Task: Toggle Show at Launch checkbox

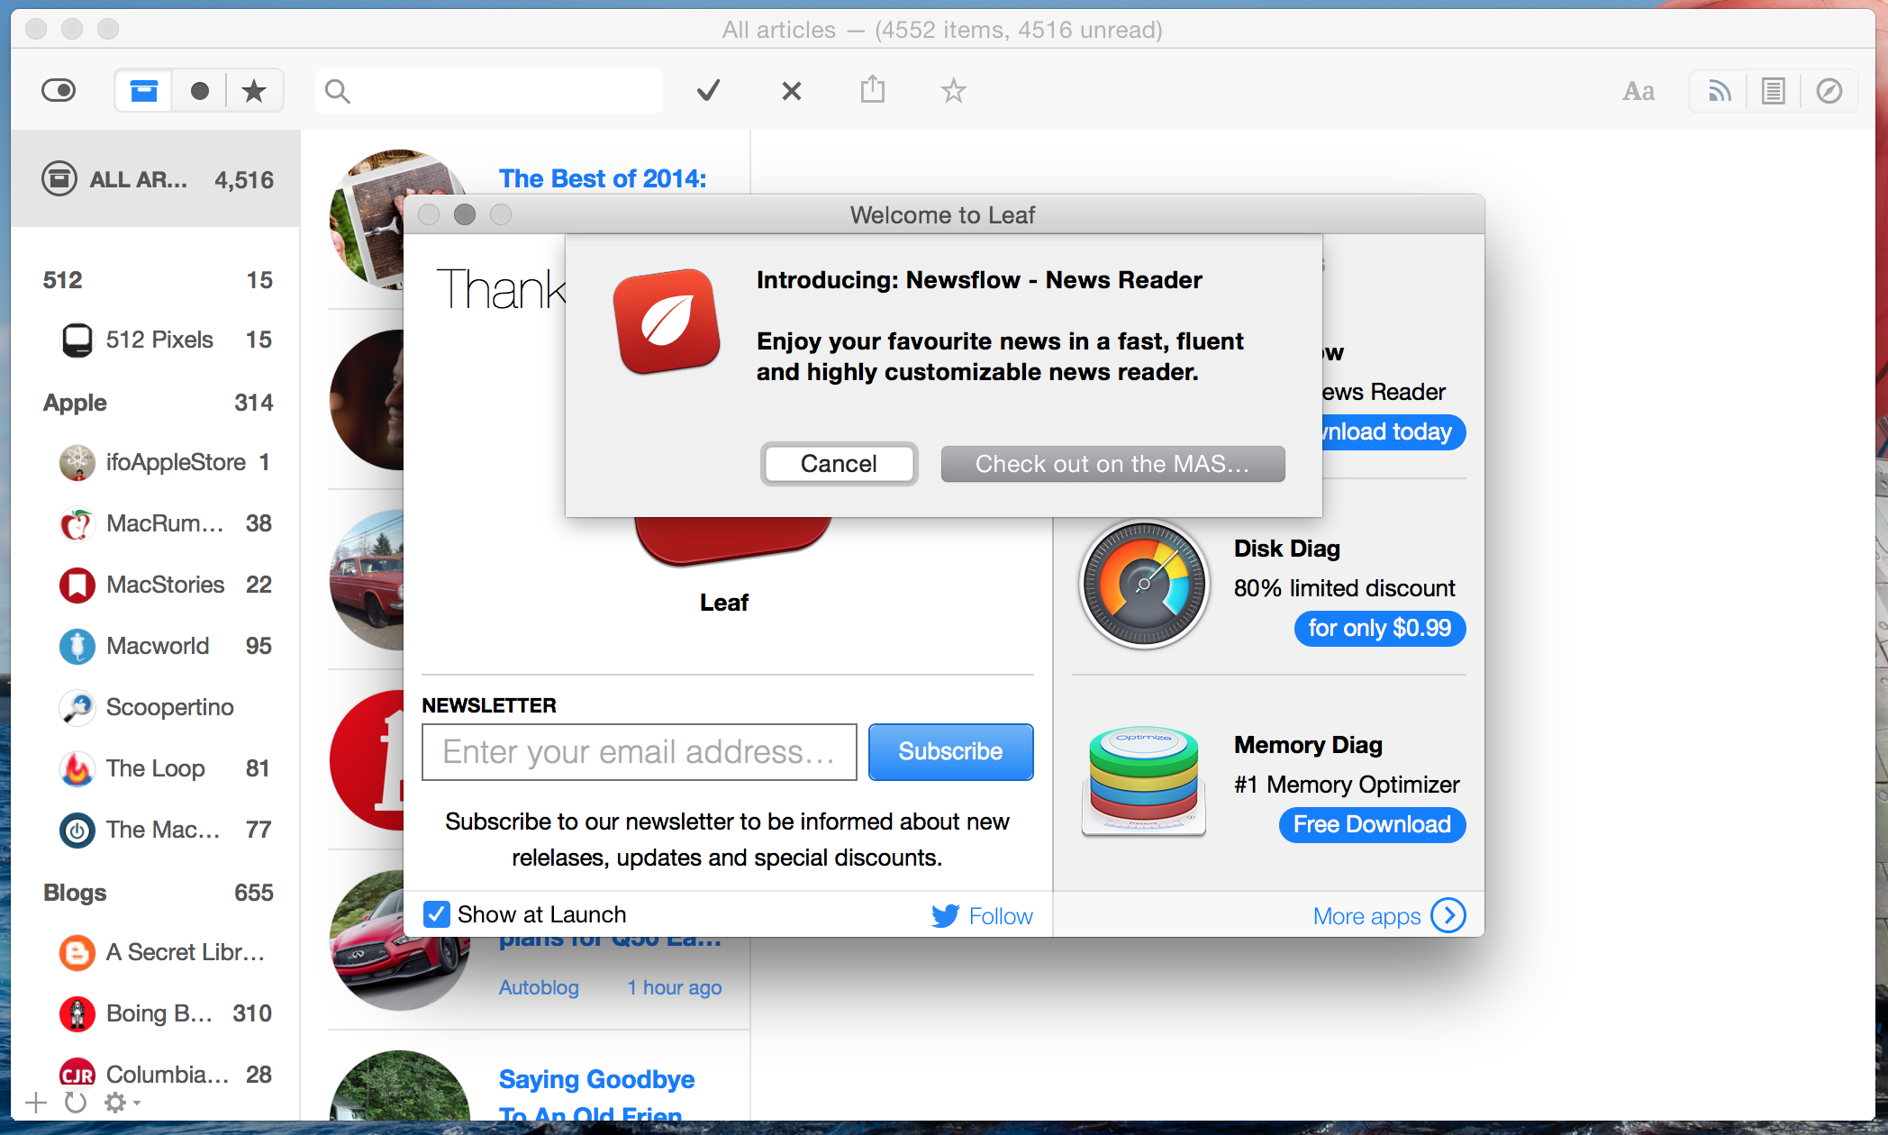Action: point(434,914)
